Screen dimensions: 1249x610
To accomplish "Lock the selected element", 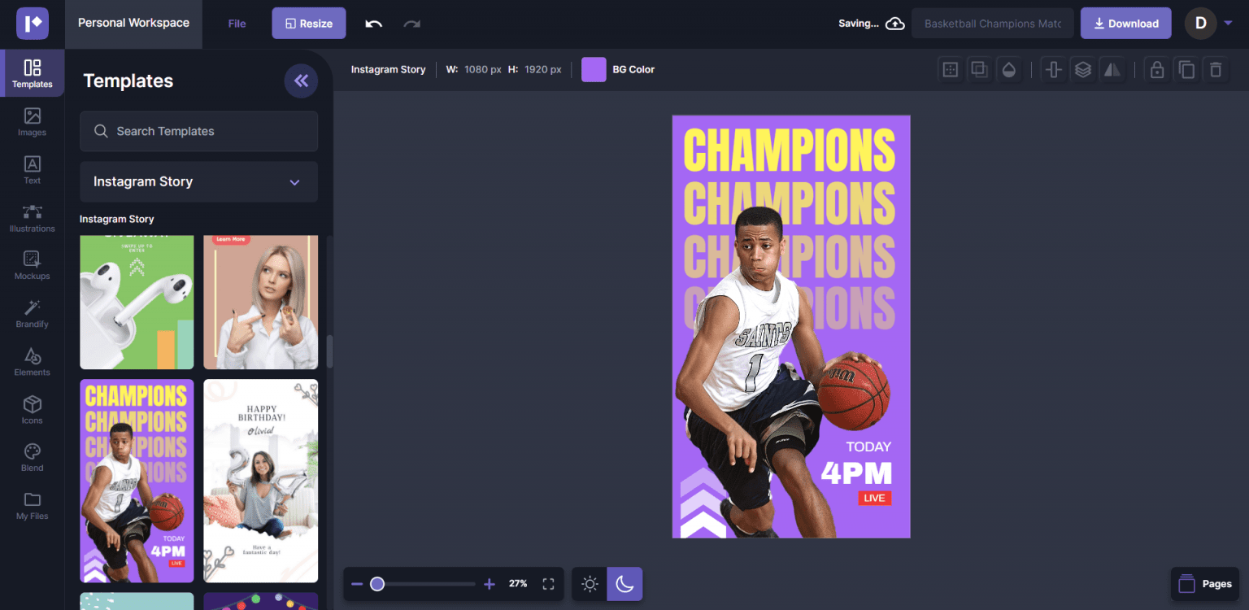I will tap(1157, 69).
